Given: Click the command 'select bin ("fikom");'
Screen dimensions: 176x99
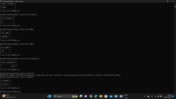Looking at the screenshot, I should pyautogui.click(x=28, y=15).
